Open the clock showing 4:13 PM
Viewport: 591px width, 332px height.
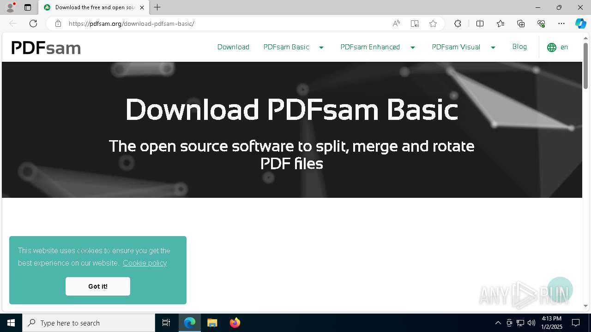click(552, 323)
